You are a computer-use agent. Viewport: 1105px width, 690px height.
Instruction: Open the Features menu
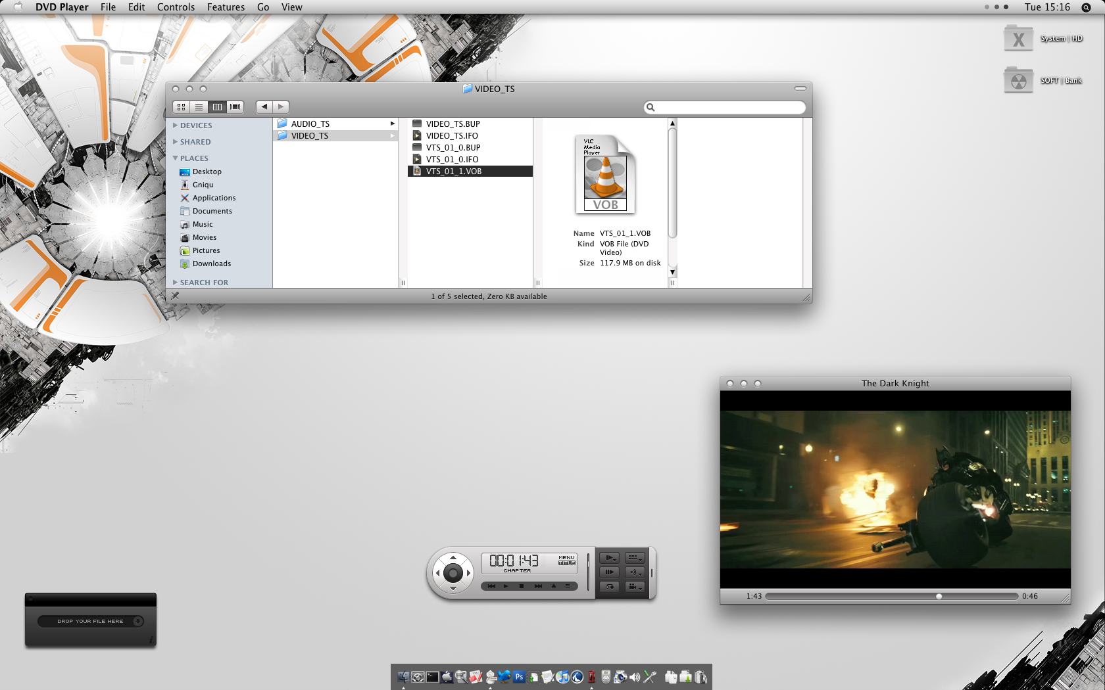(x=226, y=7)
